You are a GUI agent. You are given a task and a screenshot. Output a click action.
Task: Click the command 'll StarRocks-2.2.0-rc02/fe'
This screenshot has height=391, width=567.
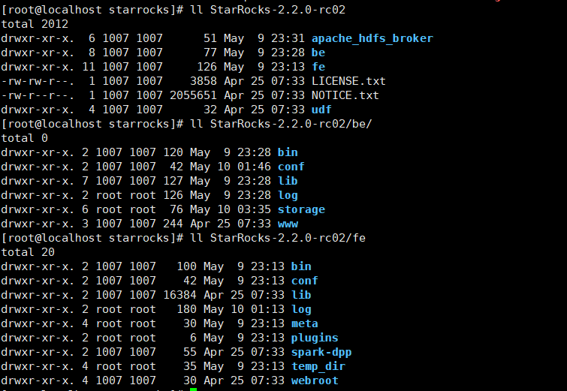click(x=278, y=238)
